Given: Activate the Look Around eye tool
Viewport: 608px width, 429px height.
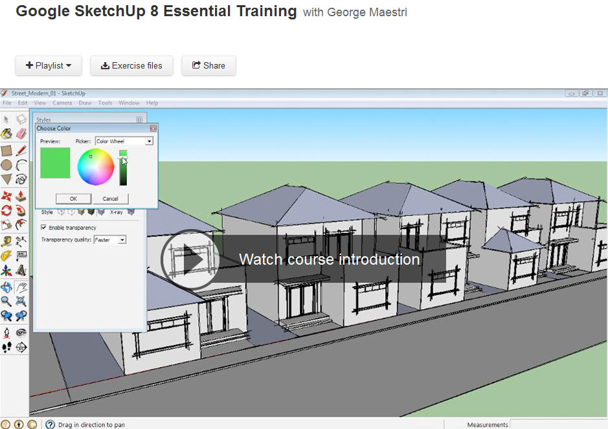Looking at the screenshot, I should tap(21, 333).
